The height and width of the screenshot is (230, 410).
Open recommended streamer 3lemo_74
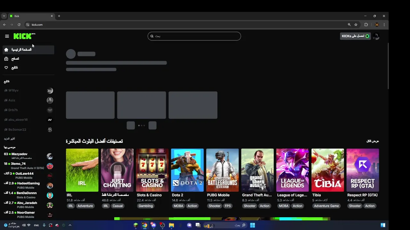point(29,166)
